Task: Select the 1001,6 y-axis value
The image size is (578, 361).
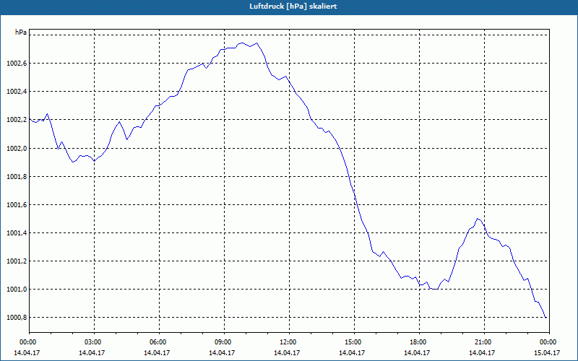Action: [17, 204]
